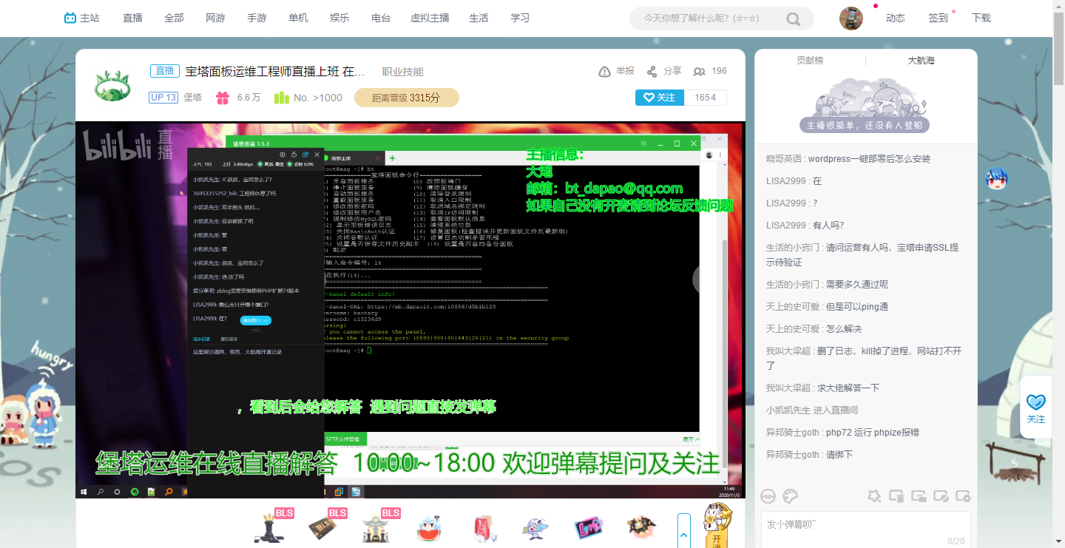Toggle chat scroll lock icon
The width and height of the screenshot is (1065, 548).
[x=919, y=496]
